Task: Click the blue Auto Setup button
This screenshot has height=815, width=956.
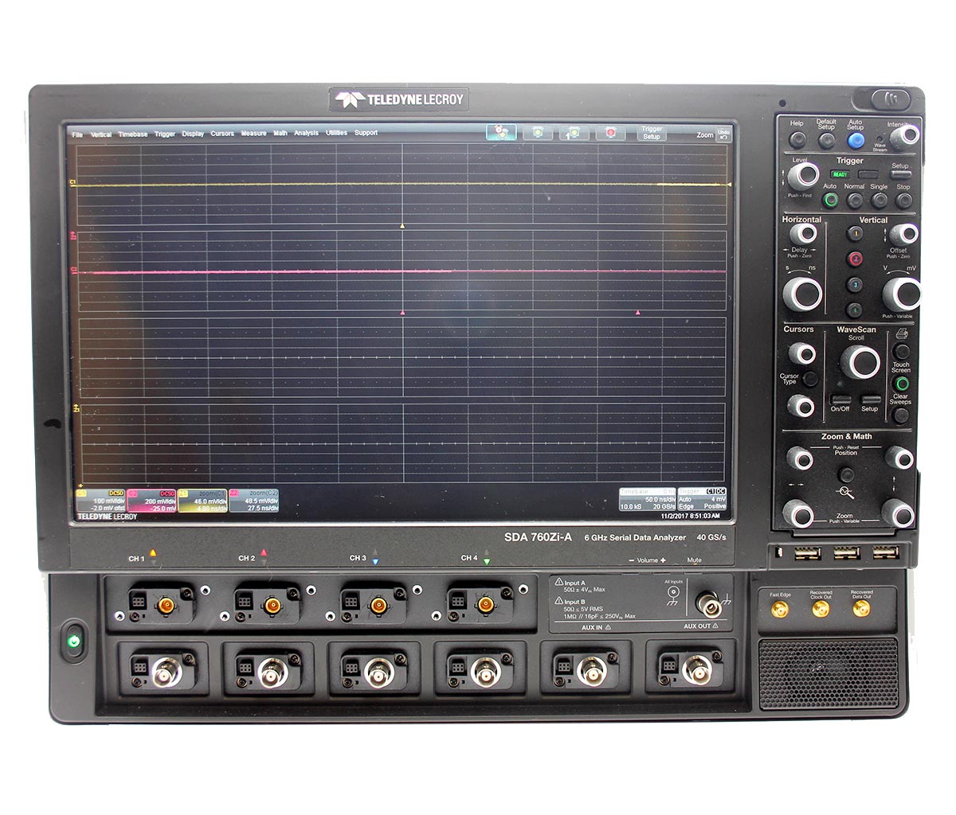Action: coord(856,141)
